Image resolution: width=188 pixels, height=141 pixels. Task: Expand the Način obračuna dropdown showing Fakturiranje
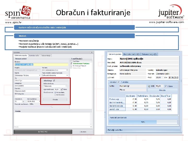click(66, 86)
